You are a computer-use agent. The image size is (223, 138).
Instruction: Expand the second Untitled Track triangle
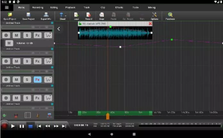coord(4,49)
